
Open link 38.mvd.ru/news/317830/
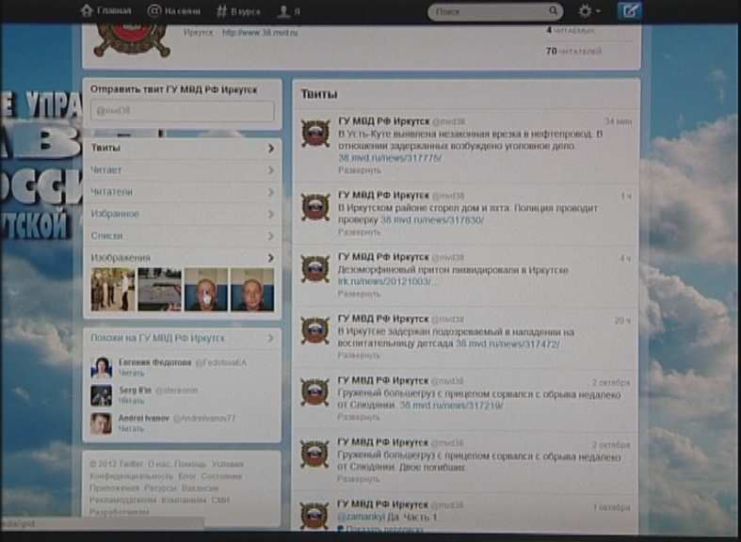click(x=432, y=220)
